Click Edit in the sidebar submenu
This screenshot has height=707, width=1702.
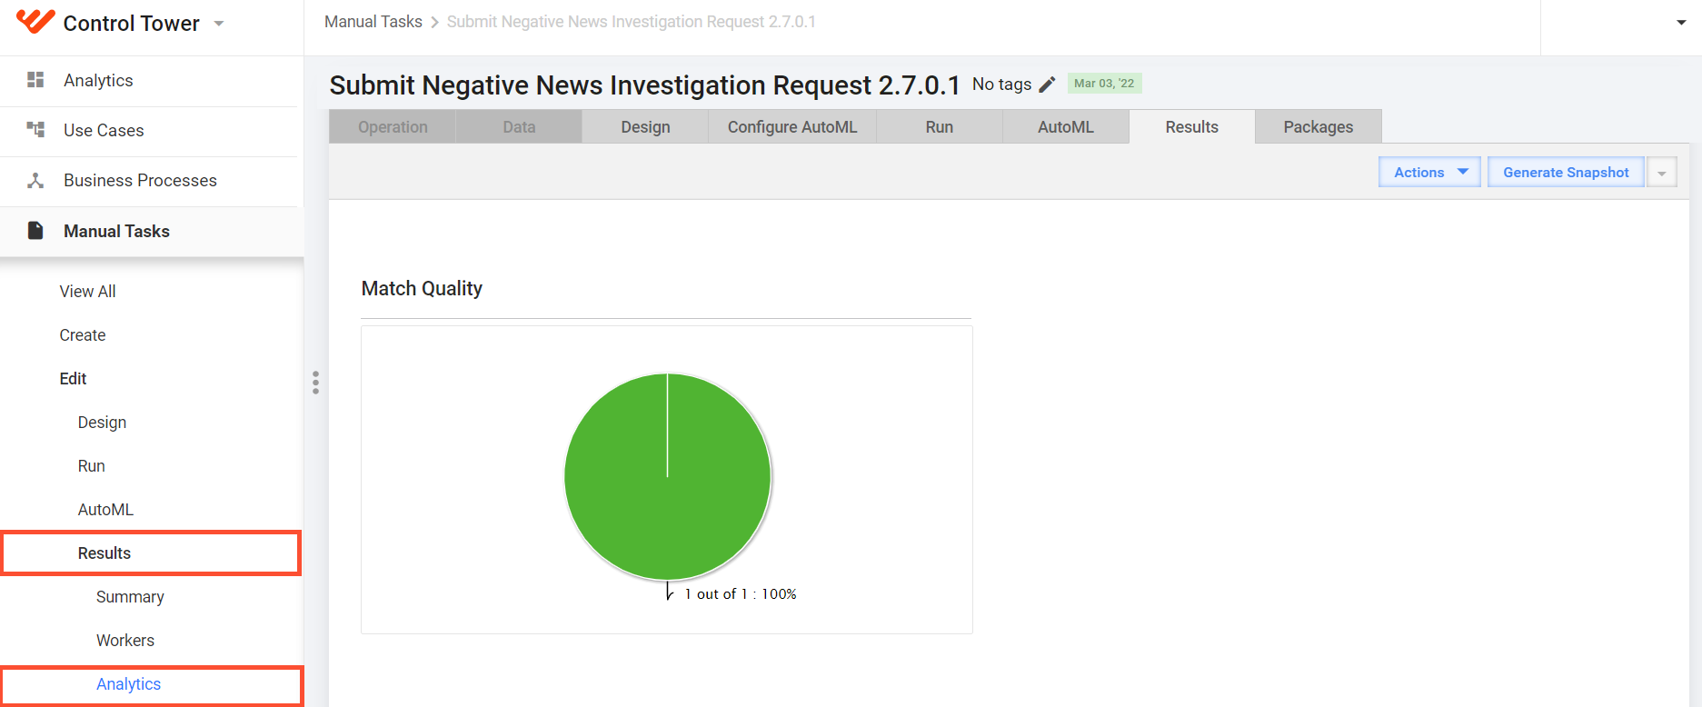tap(73, 378)
